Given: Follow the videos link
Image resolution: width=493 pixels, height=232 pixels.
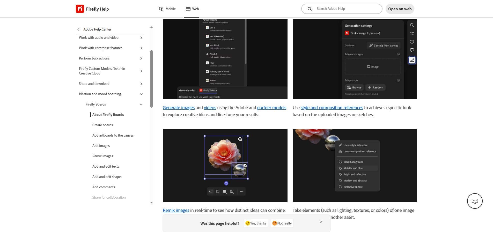Looking at the screenshot, I should click(210, 108).
